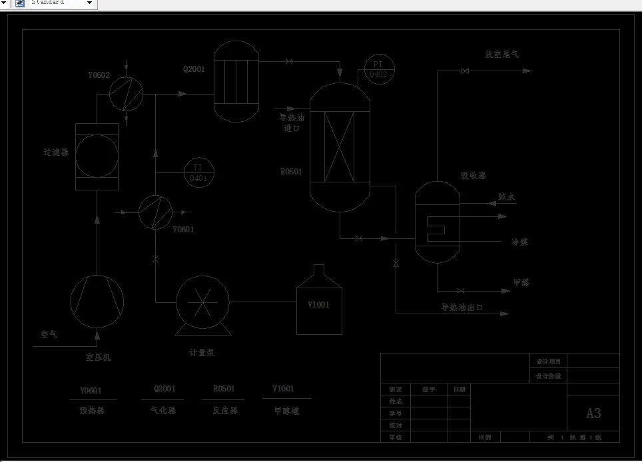Click the Y0602 equipment label
The image size is (642, 462).
click(x=99, y=75)
